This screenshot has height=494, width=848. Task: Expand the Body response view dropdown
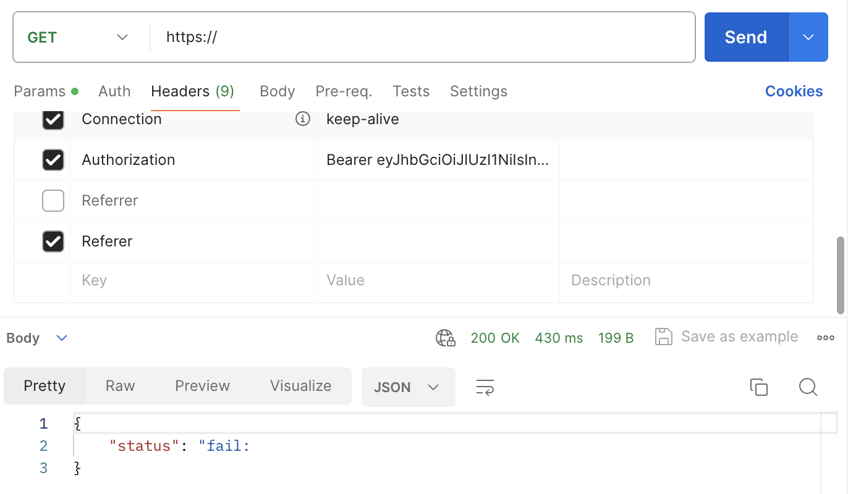(x=61, y=338)
